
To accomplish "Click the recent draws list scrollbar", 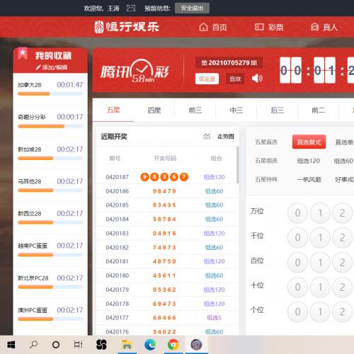I will point(237,165).
